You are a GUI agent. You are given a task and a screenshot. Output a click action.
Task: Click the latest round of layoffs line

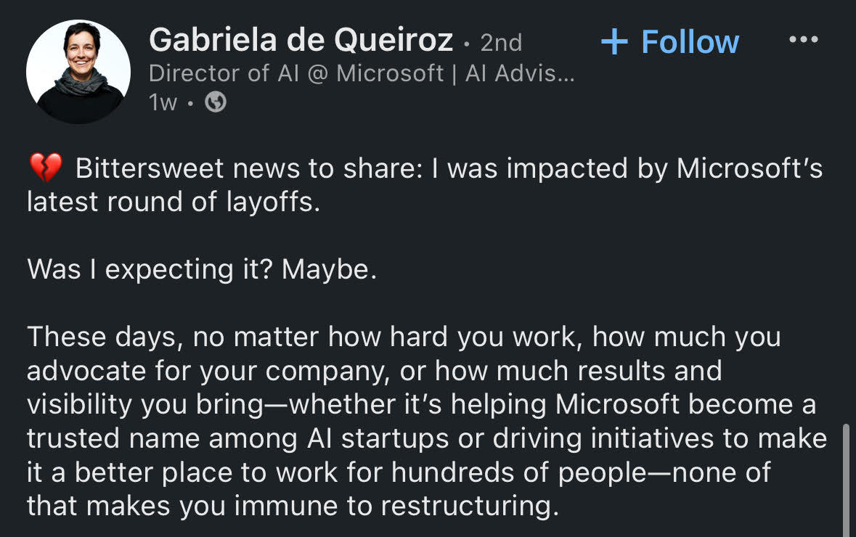(173, 202)
